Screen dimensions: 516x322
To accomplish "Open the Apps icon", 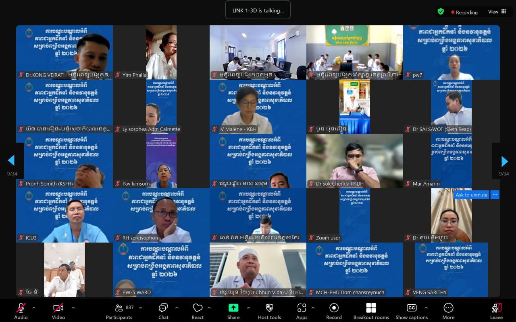I will 302,308.
